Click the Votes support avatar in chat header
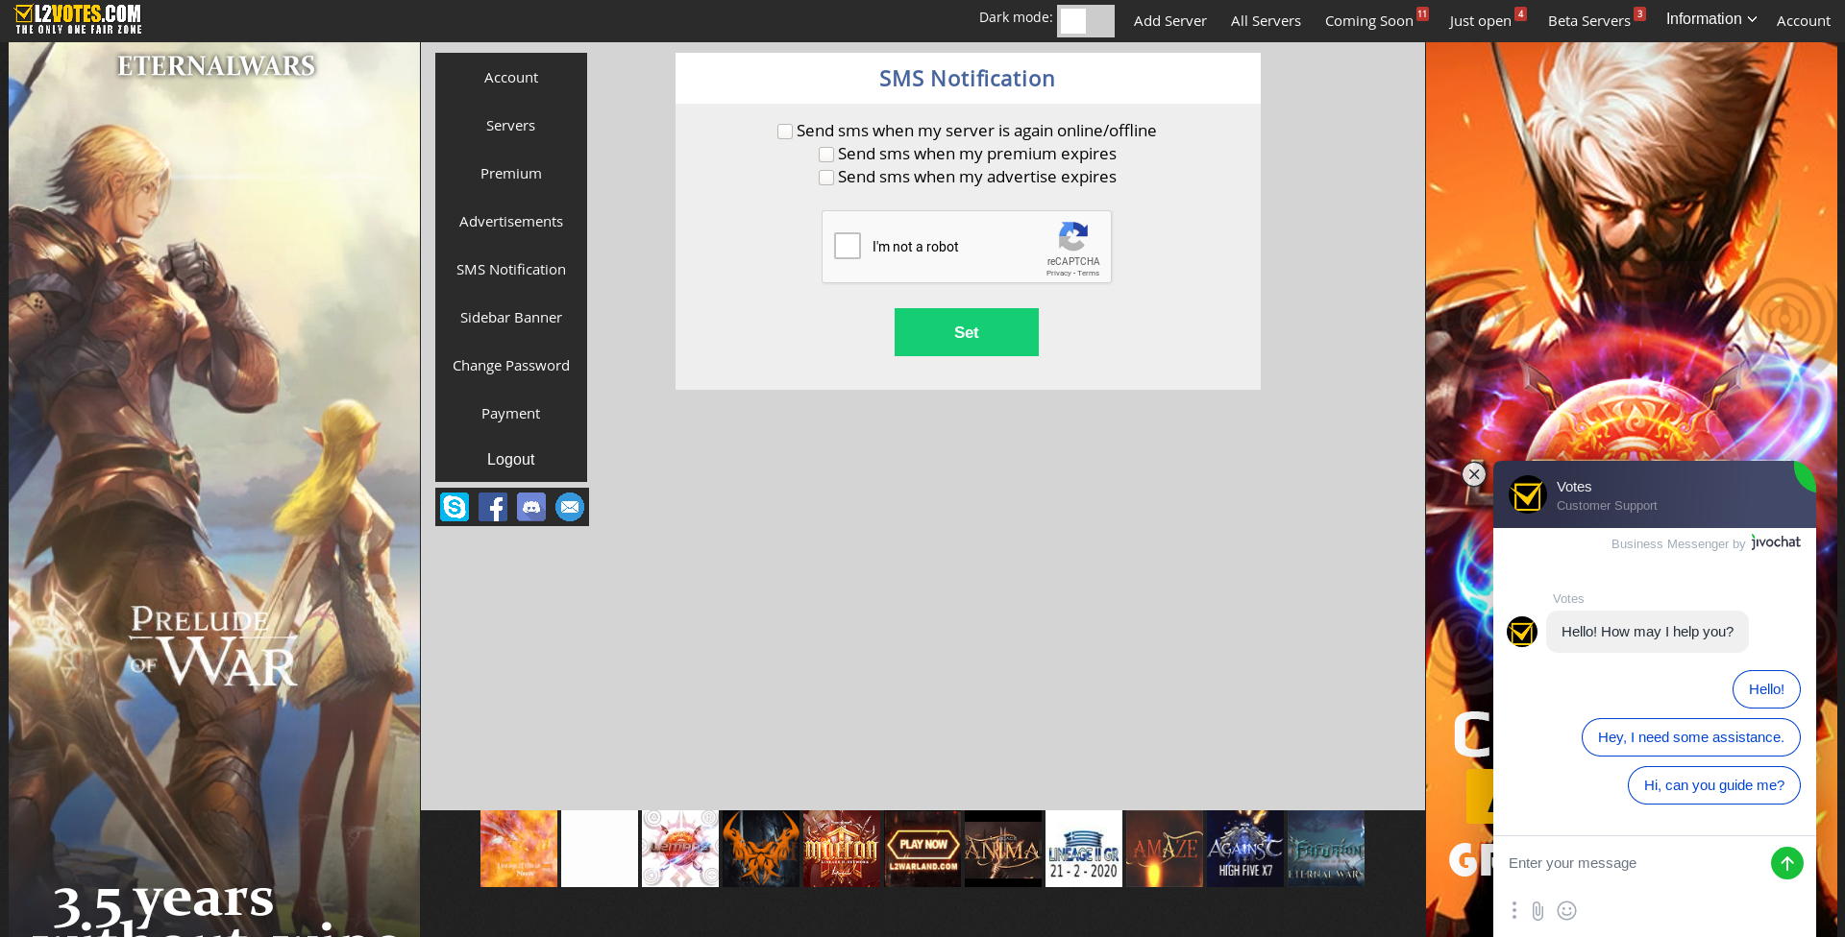 tap(1527, 495)
